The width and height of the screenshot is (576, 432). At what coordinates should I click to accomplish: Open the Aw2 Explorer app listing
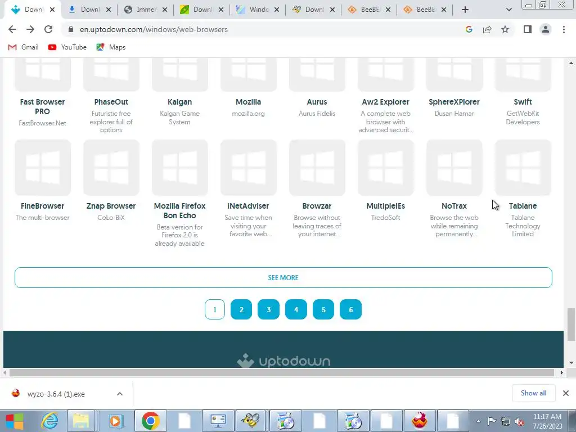(385, 102)
